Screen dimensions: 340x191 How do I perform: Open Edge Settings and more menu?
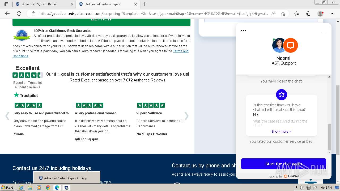[x=333, y=14]
